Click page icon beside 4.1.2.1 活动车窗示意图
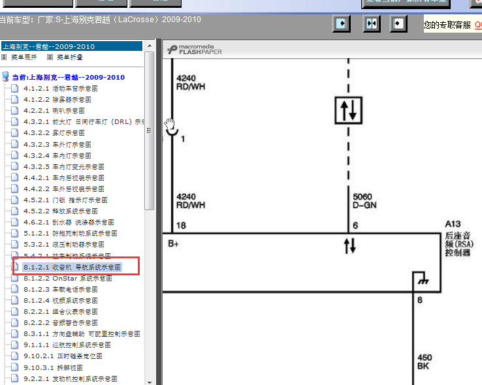Image resolution: width=482 pixels, height=385 pixels. (14, 89)
